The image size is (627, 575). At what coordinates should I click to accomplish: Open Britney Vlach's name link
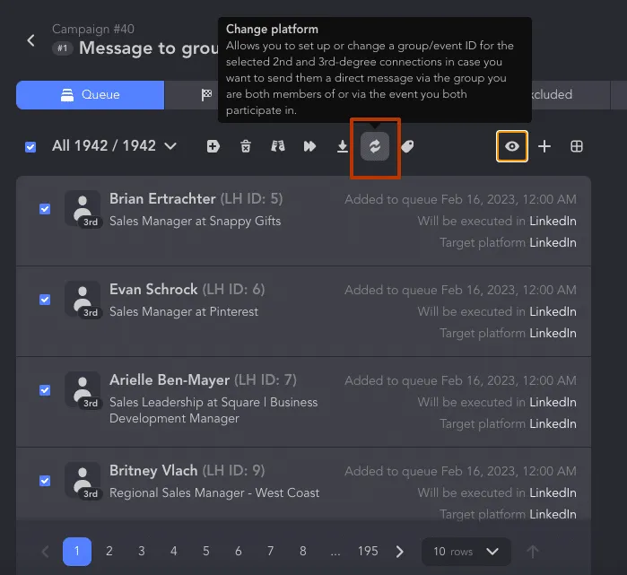[x=153, y=471]
